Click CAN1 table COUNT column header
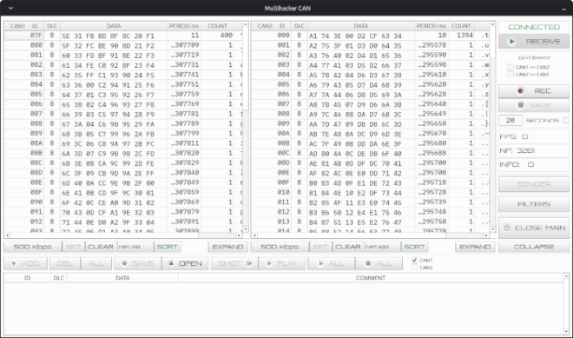Image resolution: width=573 pixels, height=338 pixels. 217,26
